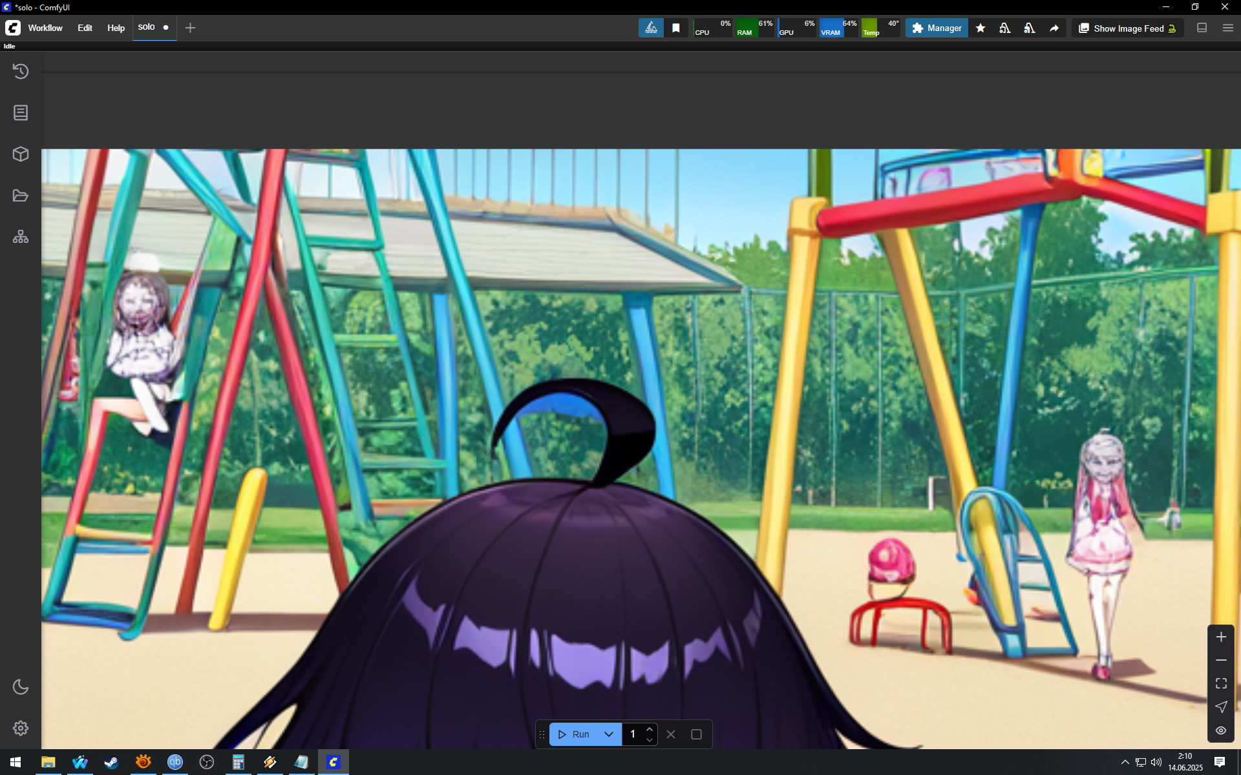Open the queue history sidebar panel
1241x775 pixels.
coord(21,71)
